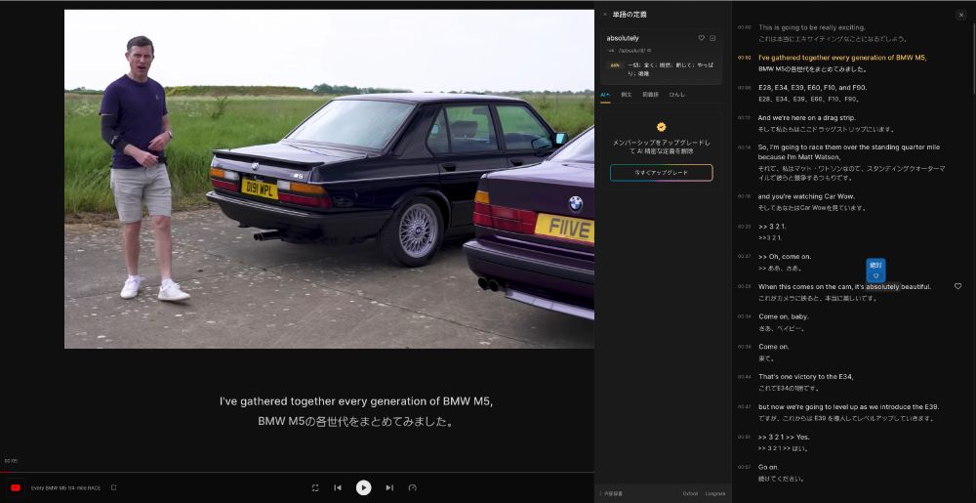Favorite the word 'absolutely' with the heart icon
Image resolution: width=976 pixels, height=503 pixels.
point(701,38)
